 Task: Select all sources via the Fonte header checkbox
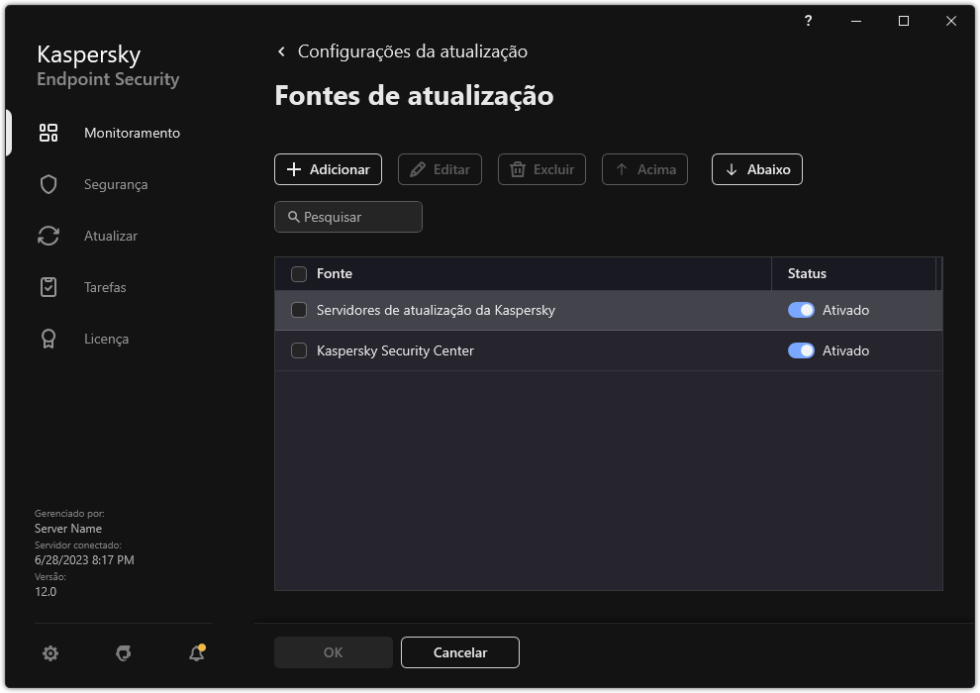[x=298, y=273]
